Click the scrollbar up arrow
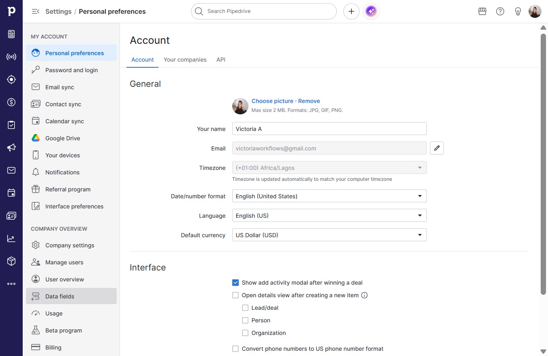This screenshot has width=548, height=356. (544, 28)
